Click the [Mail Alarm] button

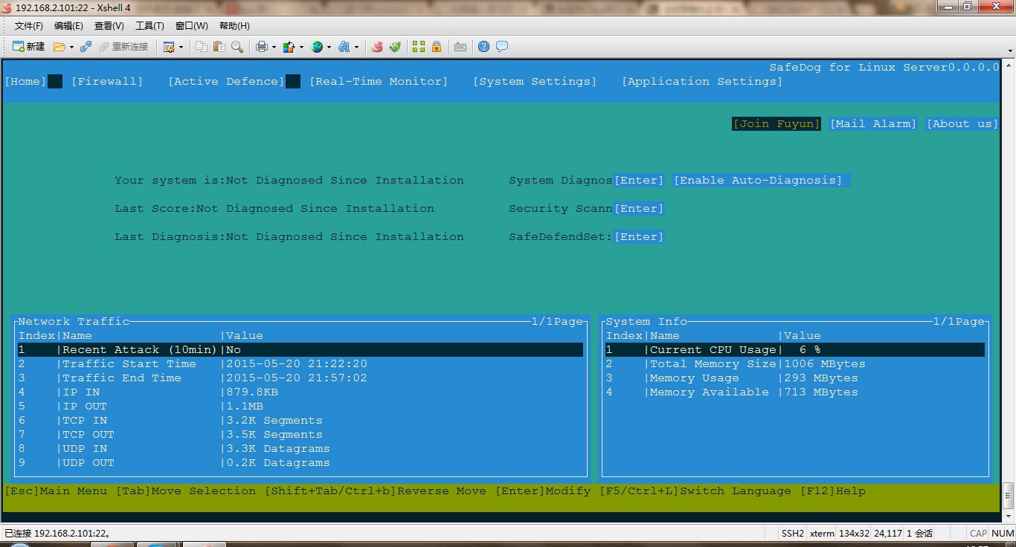point(873,124)
